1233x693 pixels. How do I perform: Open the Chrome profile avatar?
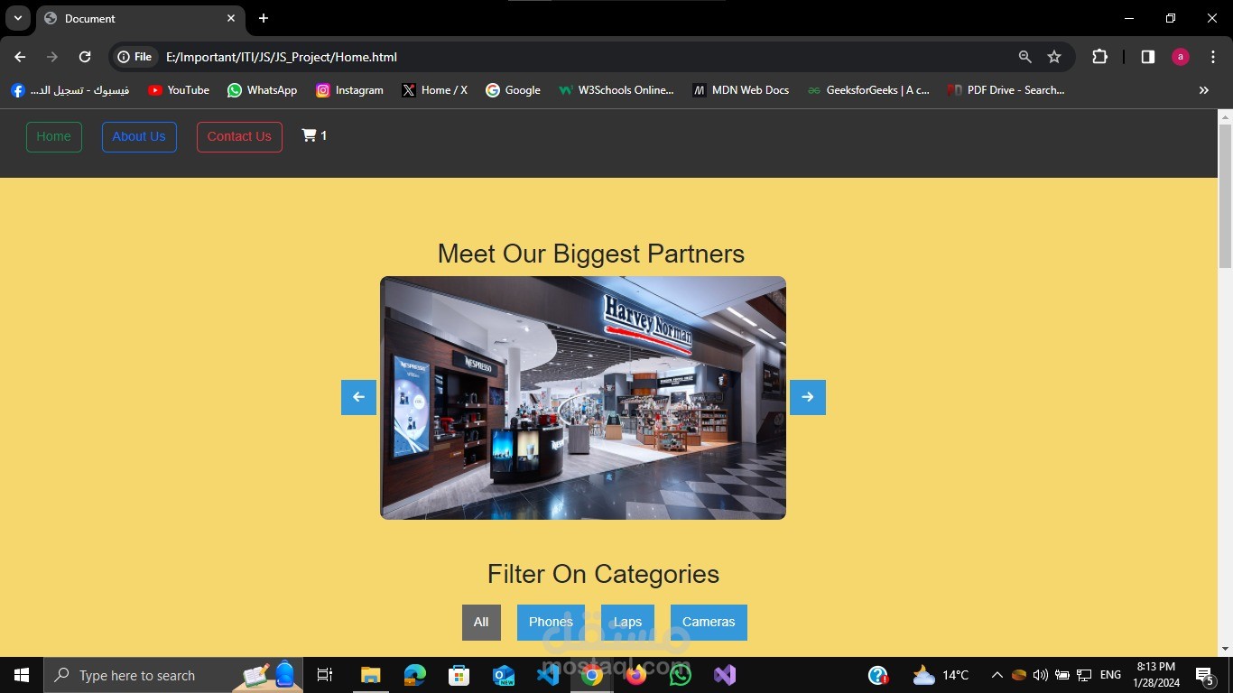[1181, 57]
